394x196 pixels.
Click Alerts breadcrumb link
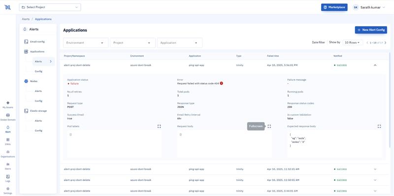tap(26, 19)
